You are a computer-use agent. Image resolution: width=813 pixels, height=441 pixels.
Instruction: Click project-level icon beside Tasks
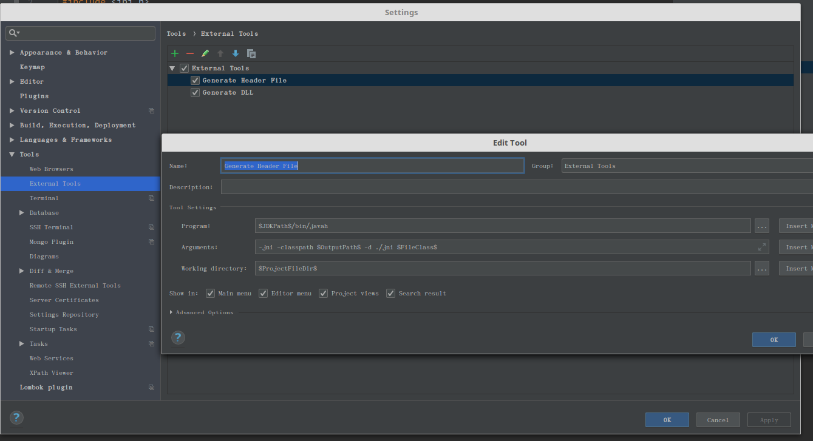pyautogui.click(x=151, y=343)
